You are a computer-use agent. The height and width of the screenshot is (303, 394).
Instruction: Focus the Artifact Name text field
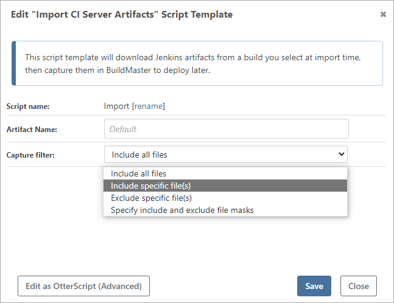point(226,129)
